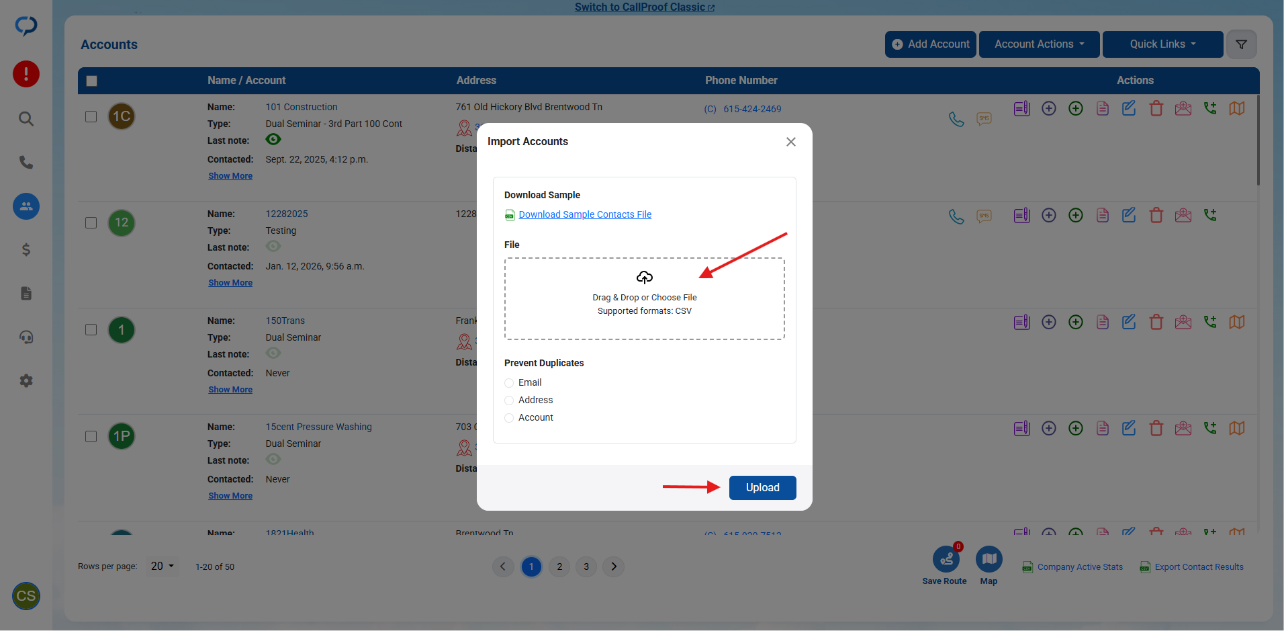The height and width of the screenshot is (631, 1284).
Task: Open rows per page dropdown
Action: (163, 566)
